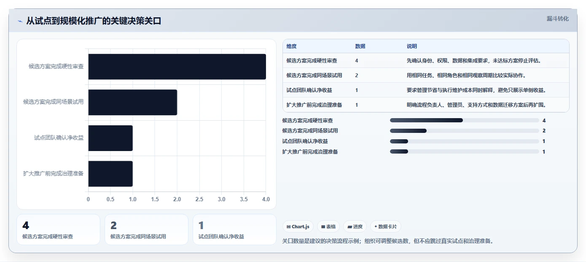The image size is (586, 262).
Task: Click the 3.5 tick on the chart x-axis
Action: point(244,199)
